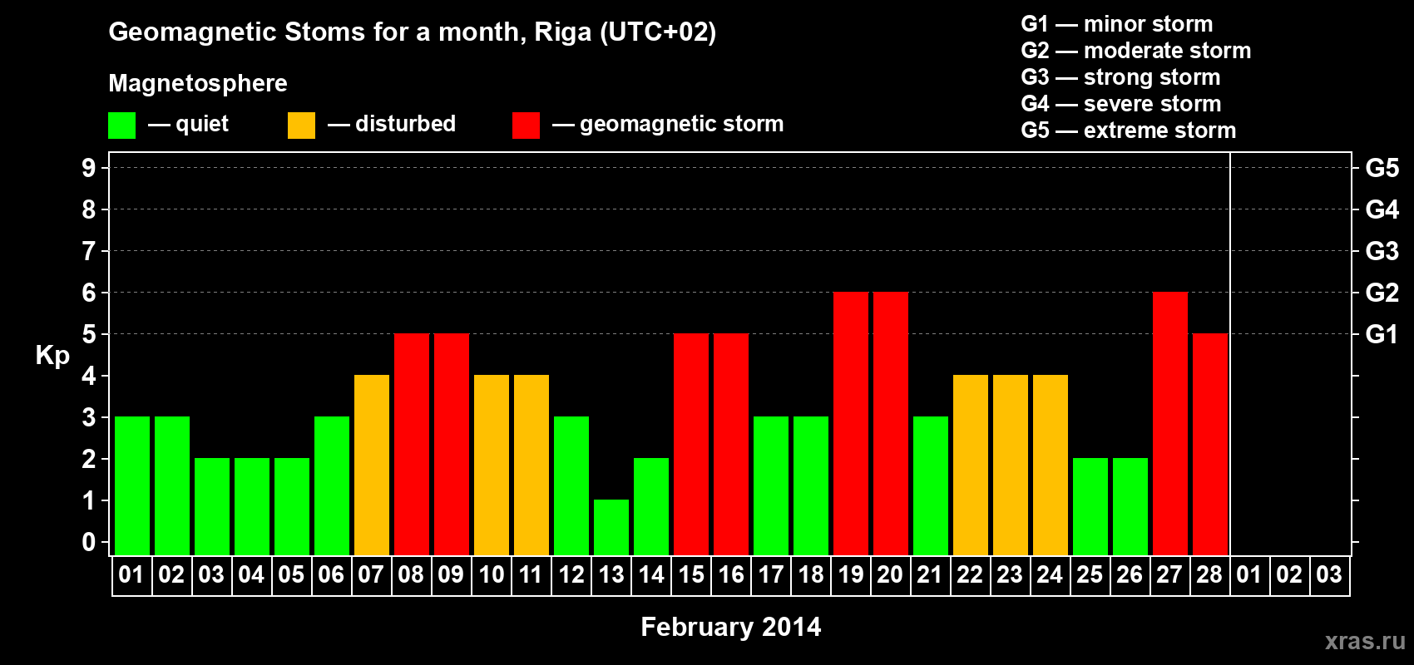
Task: Select the short green bar for day 13
Action: click(x=611, y=527)
